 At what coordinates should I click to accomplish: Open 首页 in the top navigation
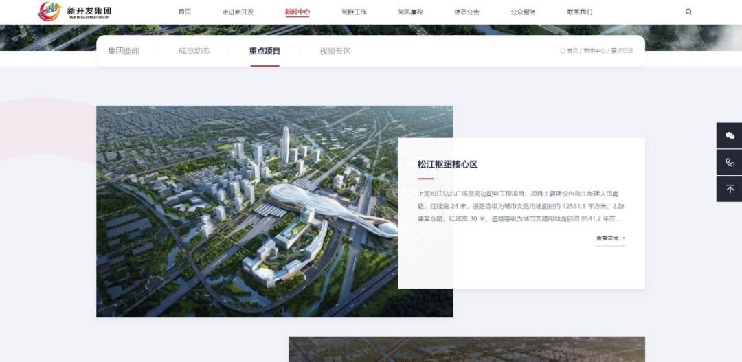(x=184, y=12)
